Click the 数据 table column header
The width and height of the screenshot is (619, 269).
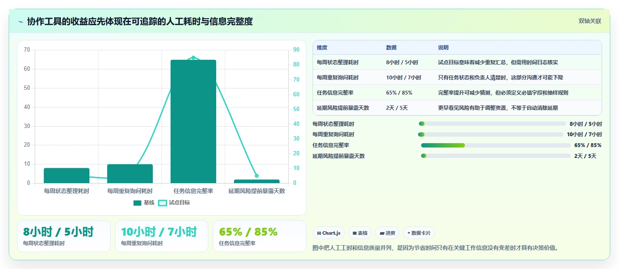tap(391, 48)
